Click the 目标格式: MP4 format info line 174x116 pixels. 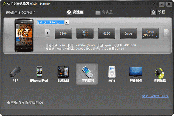click(x=91, y=45)
